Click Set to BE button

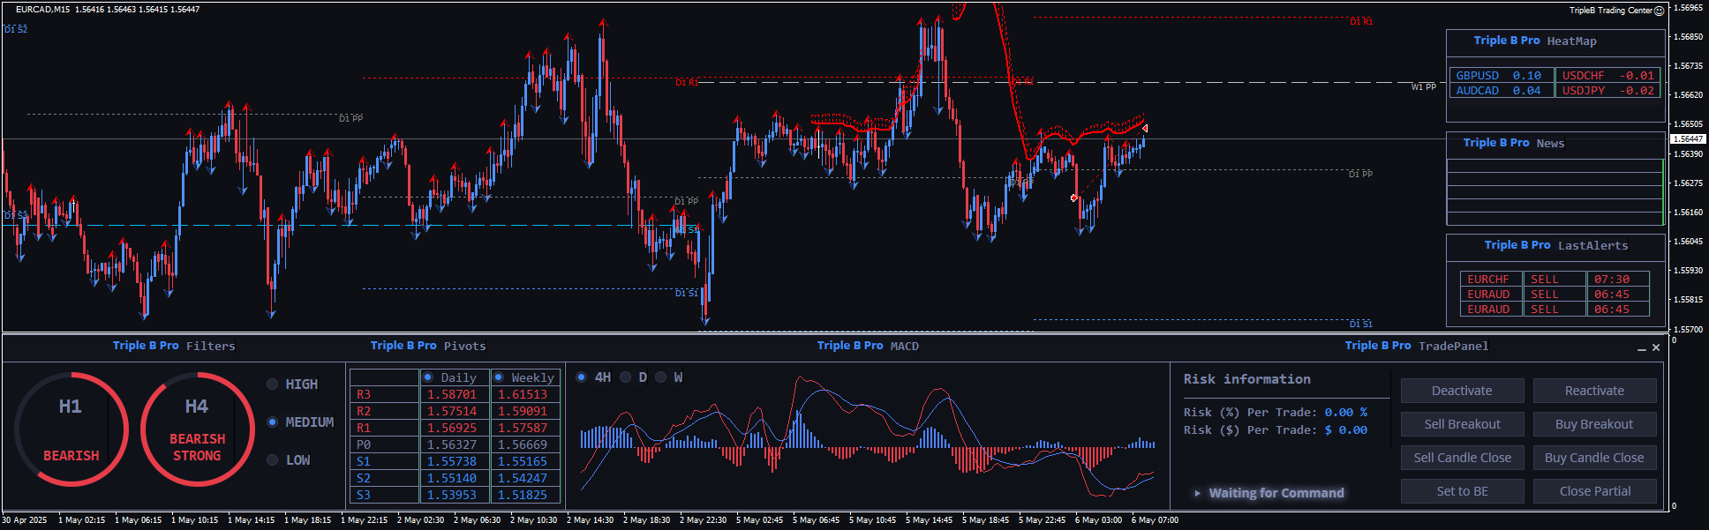[x=1462, y=491]
